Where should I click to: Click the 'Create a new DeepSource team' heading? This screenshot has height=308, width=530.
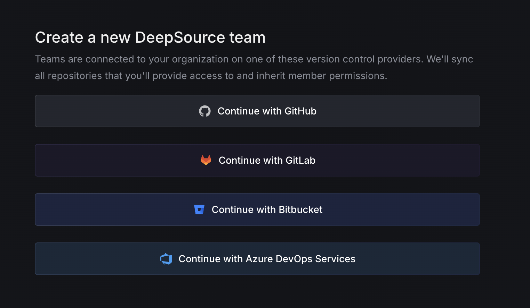pos(150,37)
